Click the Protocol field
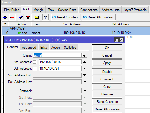The width and height of the screenshot is (150, 113). [x=57, y=91]
